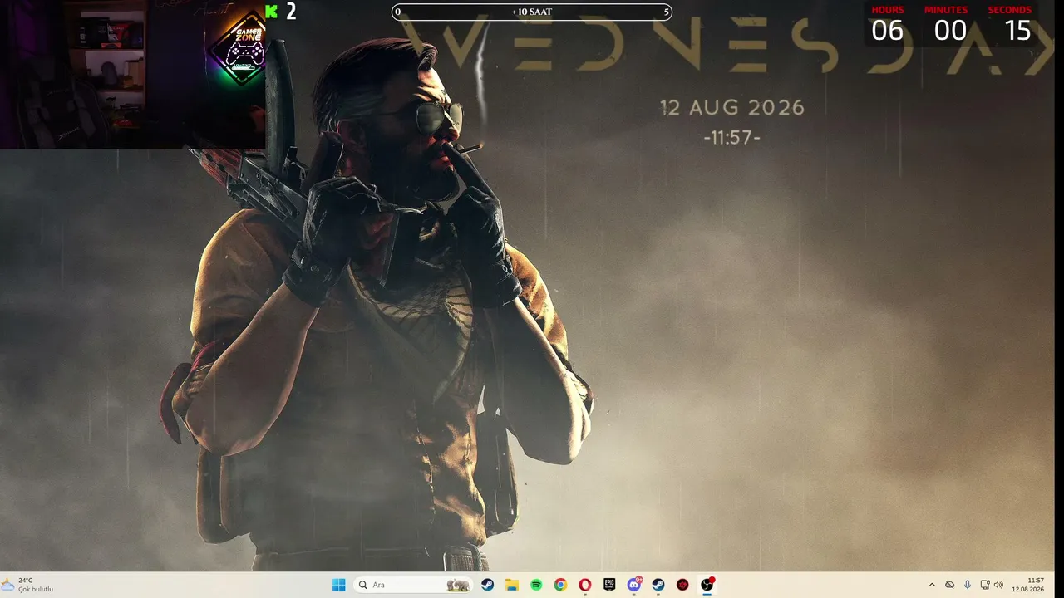Click the wallpaper clock -11:57-
The image size is (1064, 598).
(x=732, y=138)
